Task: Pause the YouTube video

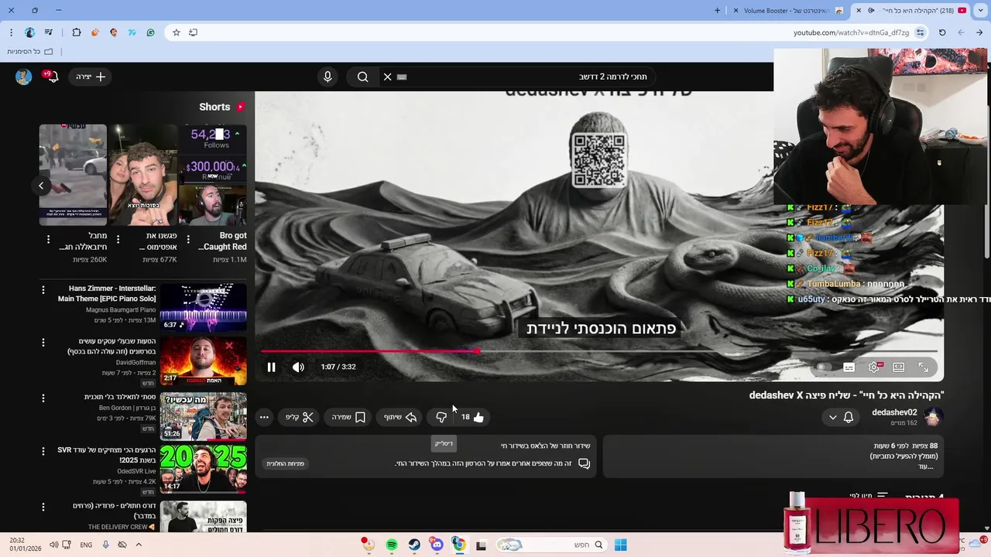Action: (271, 367)
